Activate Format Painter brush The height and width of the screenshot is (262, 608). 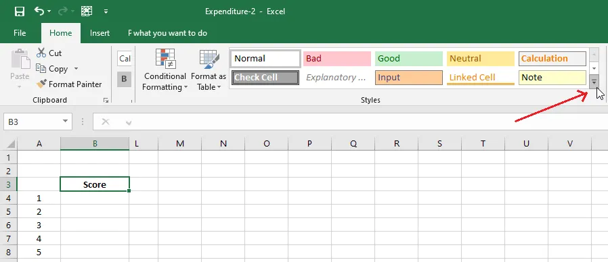tap(69, 84)
